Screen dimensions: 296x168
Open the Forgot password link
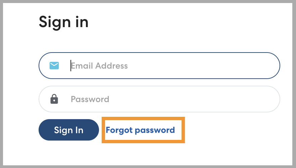coord(140,130)
